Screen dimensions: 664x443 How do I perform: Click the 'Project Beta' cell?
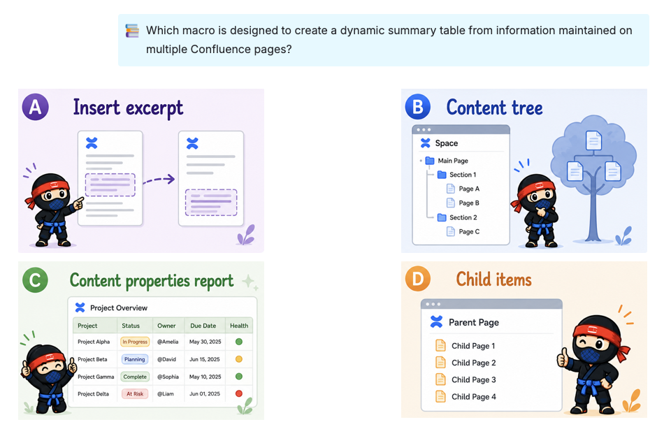pyautogui.click(x=92, y=359)
